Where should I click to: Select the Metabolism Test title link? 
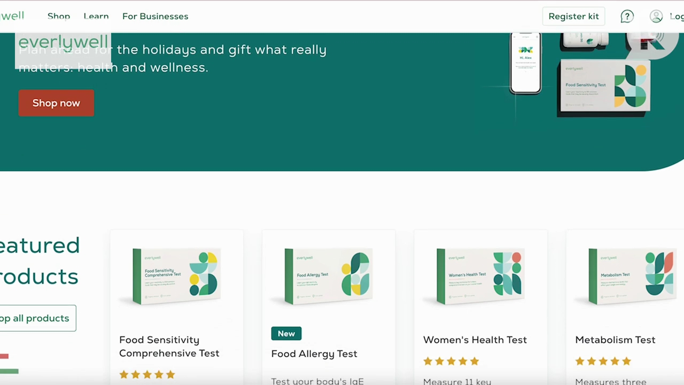615,340
